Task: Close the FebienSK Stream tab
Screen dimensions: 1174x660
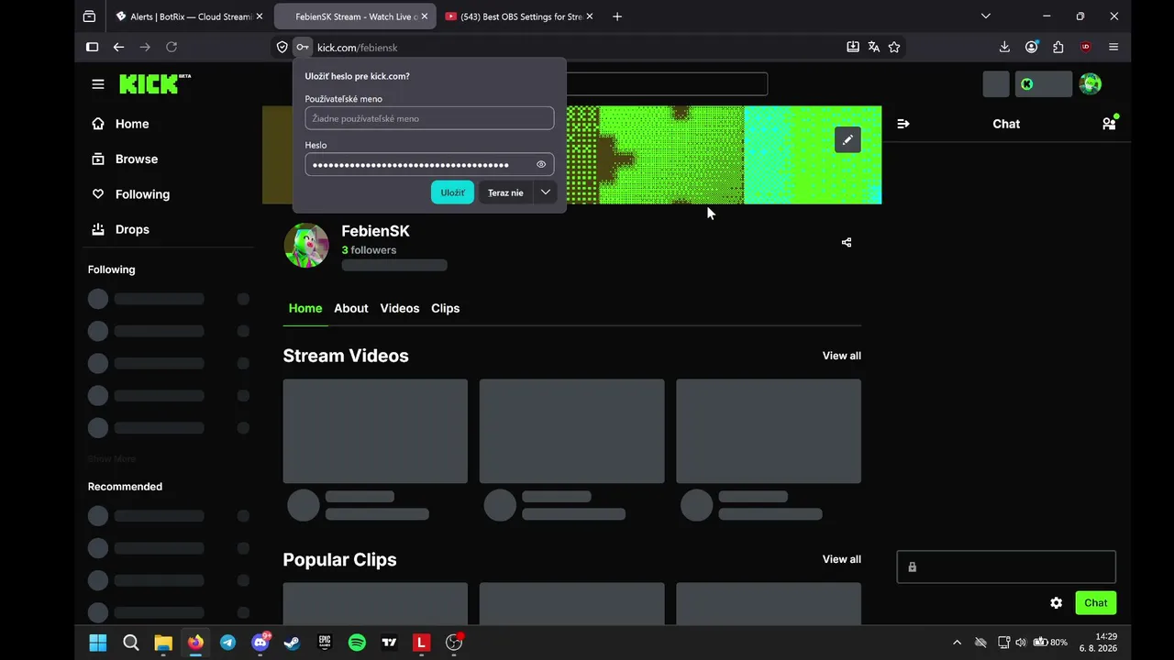Action: pos(425,16)
